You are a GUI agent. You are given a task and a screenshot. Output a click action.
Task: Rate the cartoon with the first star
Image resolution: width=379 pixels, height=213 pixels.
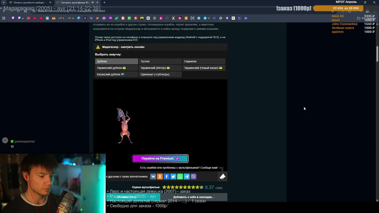[x=164, y=187]
